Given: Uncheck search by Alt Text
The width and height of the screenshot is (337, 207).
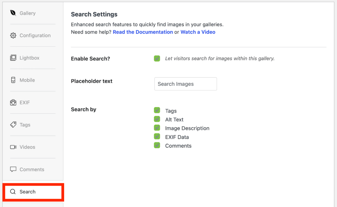Looking at the screenshot, I should click(x=157, y=119).
